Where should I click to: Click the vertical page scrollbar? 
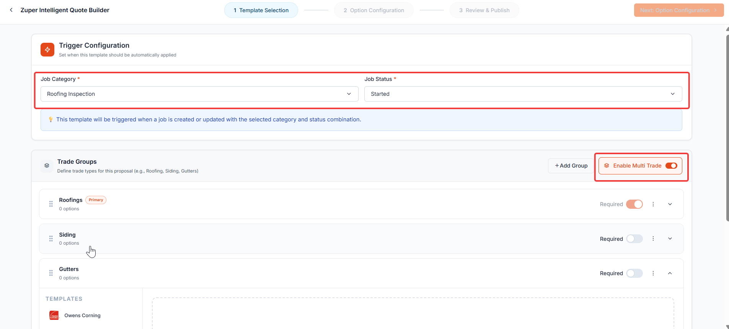[727, 128]
